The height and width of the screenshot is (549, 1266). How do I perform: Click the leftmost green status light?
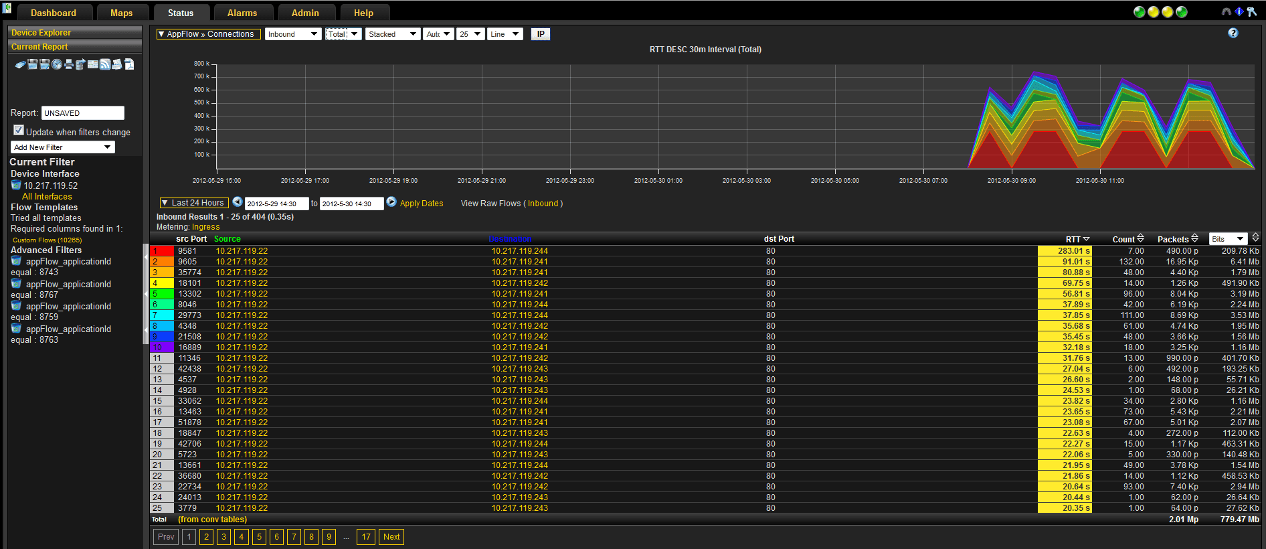click(x=1140, y=12)
